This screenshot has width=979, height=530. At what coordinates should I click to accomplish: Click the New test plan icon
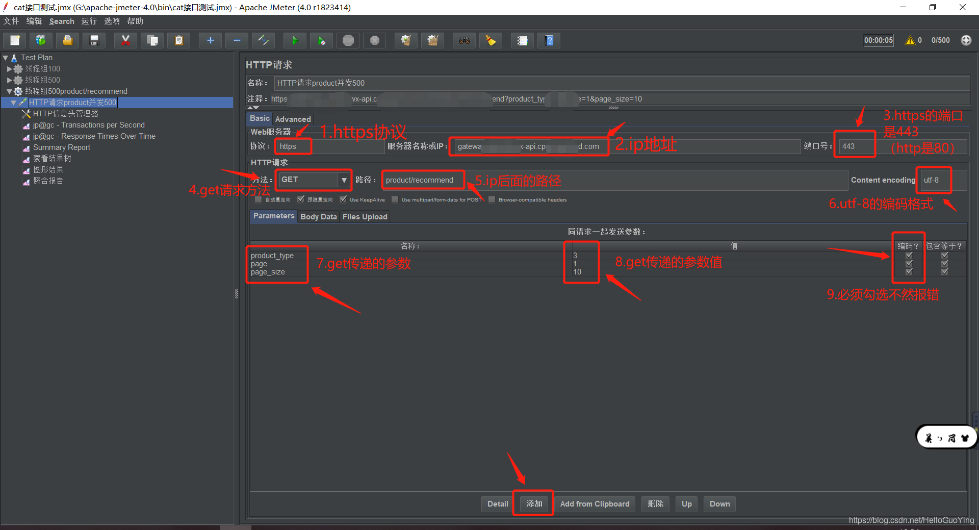[x=15, y=40]
